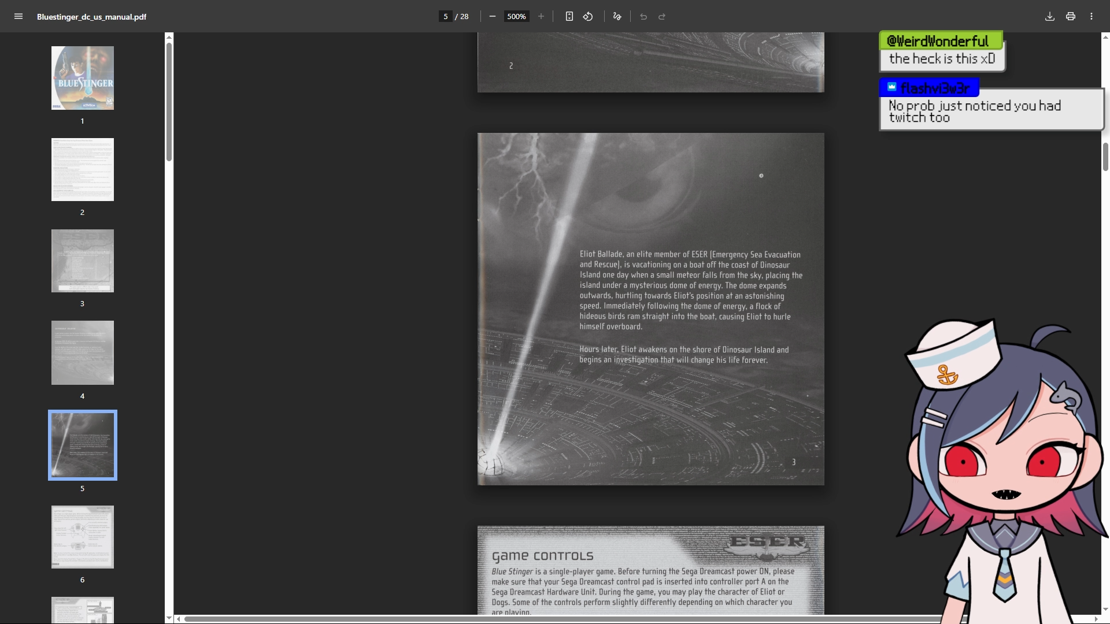
Task: Download the PDF file
Action: 1050,17
